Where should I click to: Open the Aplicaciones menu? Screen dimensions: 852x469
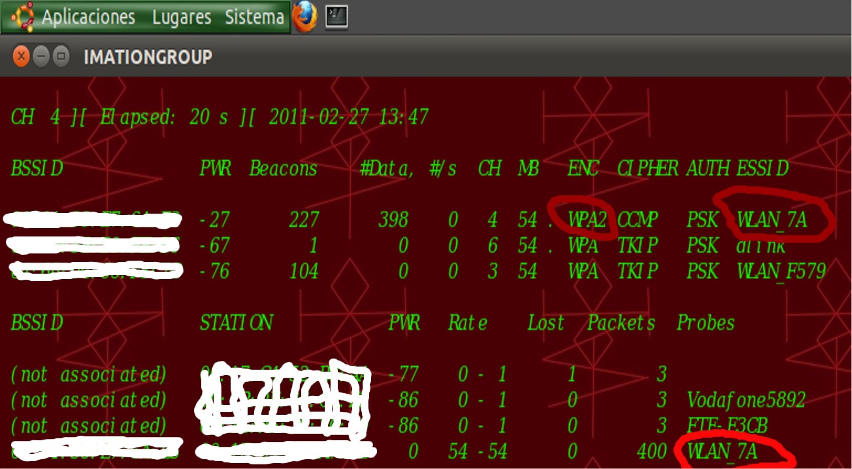click(88, 18)
